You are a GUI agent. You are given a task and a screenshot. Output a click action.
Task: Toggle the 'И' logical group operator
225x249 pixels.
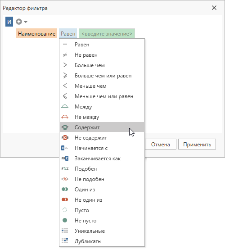[x=9, y=22]
